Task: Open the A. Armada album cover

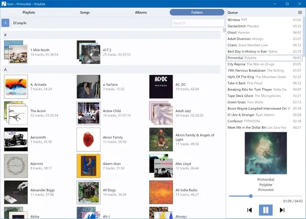Action: (16, 86)
